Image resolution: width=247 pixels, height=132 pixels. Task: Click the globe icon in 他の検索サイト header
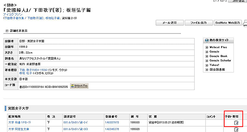207,40
